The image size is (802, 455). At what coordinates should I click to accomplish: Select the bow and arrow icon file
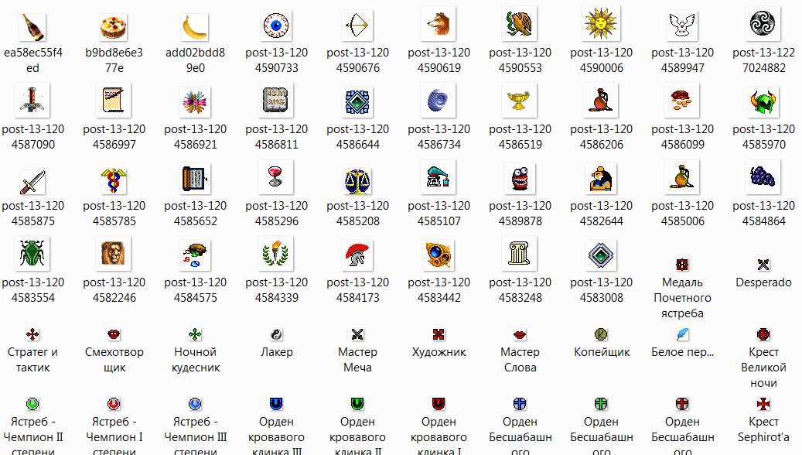(x=357, y=26)
